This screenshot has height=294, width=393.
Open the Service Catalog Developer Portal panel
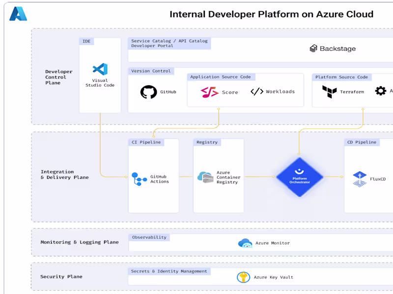click(x=169, y=44)
